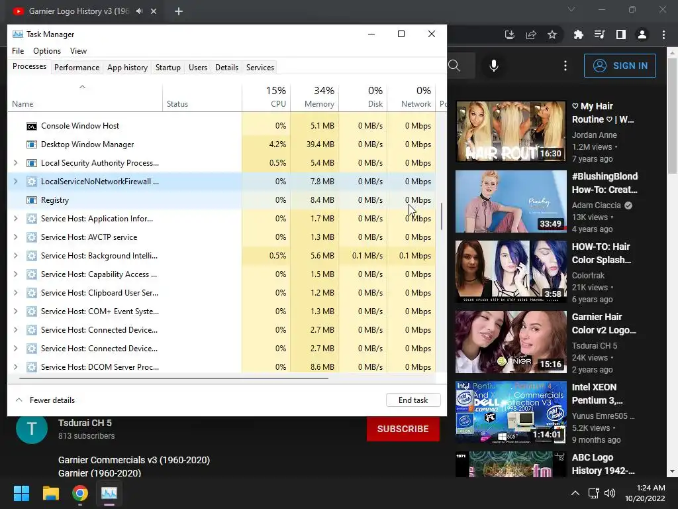
Task: Sort processes by CPU column header
Action: [x=266, y=97]
